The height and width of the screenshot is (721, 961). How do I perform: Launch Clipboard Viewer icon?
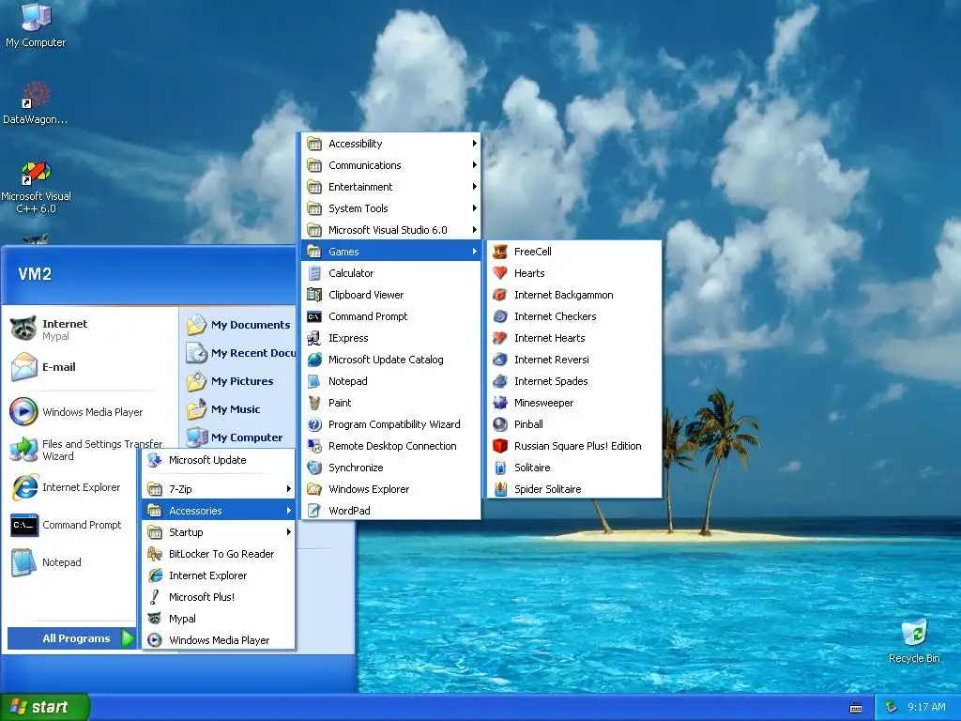(x=314, y=295)
